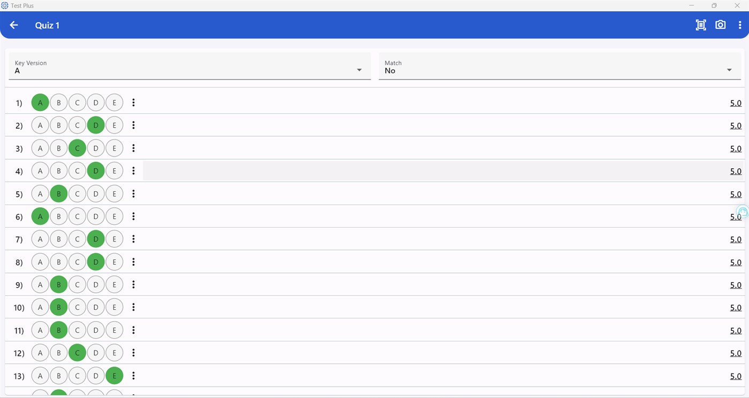
Task: Choose answer A for question 3
Action: pyautogui.click(x=40, y=148)
